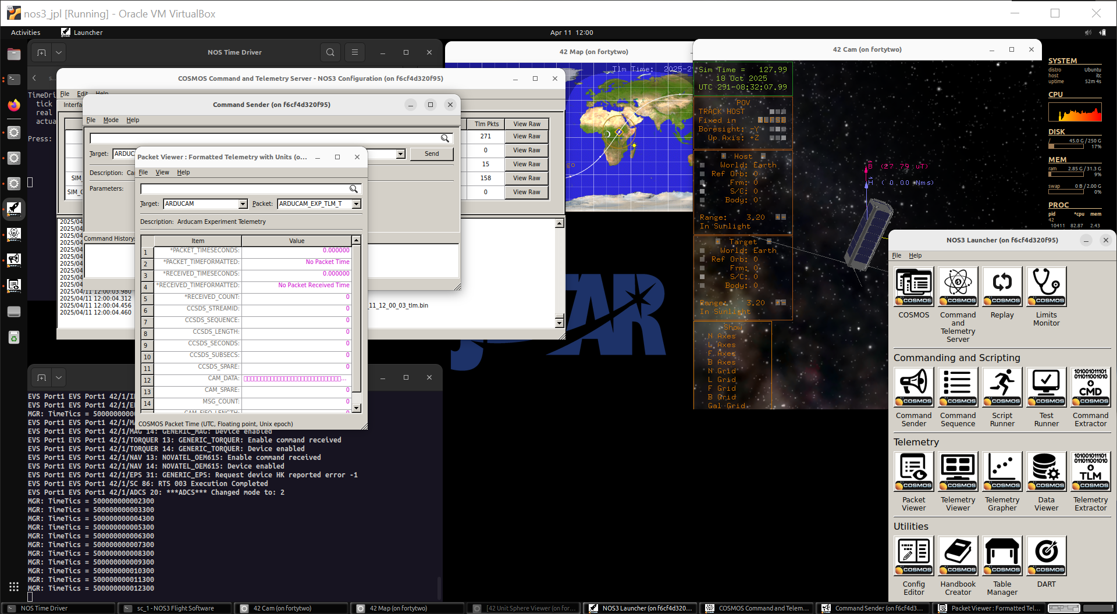
Task: Open the Trash in the Ubuntu dock
Action: tap(14, 337)
